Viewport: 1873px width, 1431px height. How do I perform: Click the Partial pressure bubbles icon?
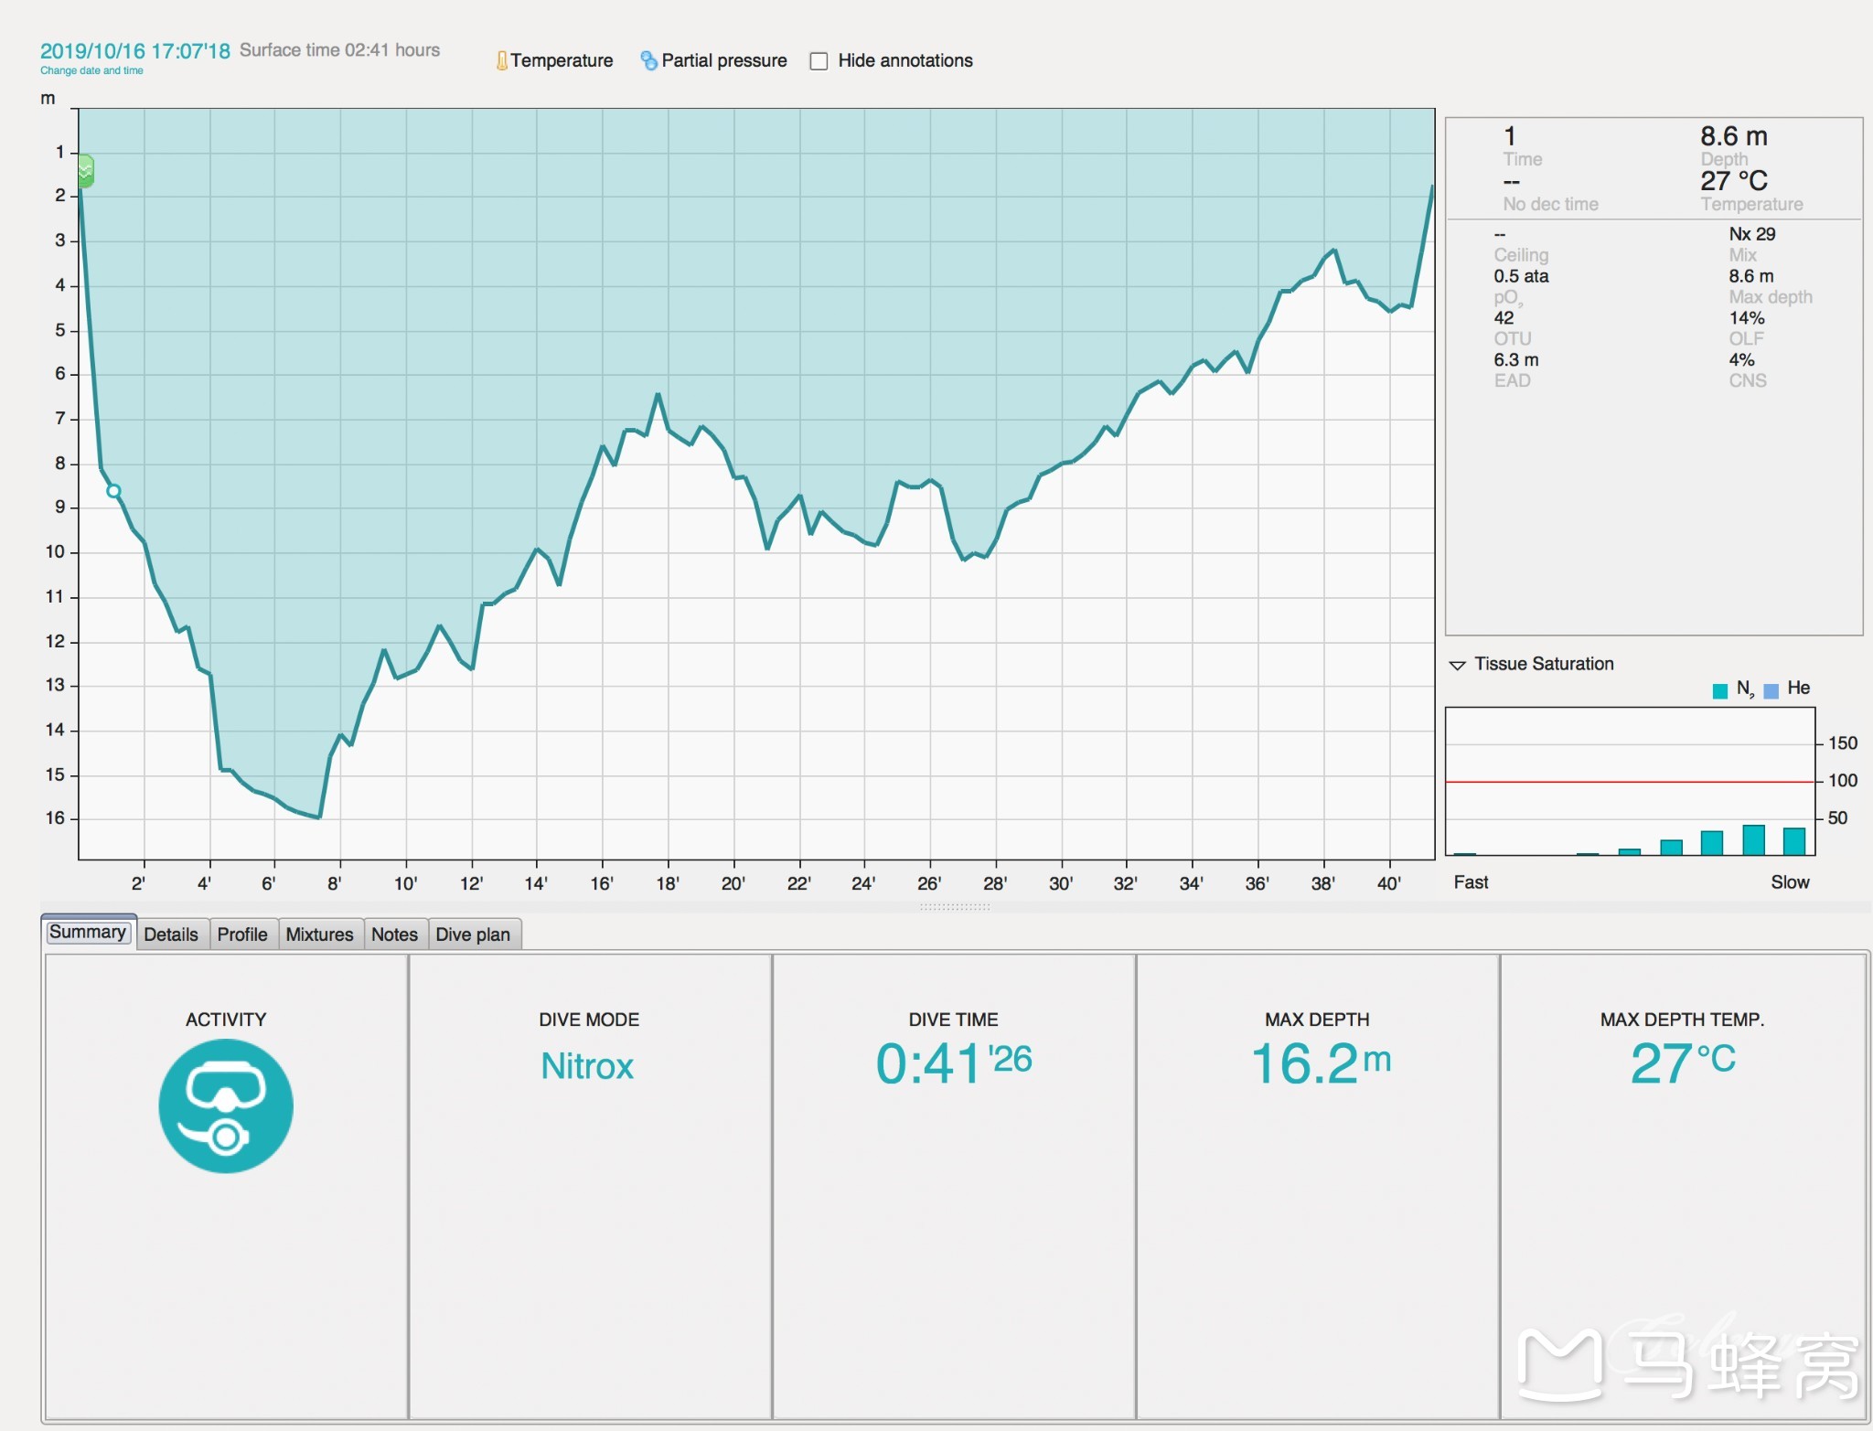click(x=648, y=60)
